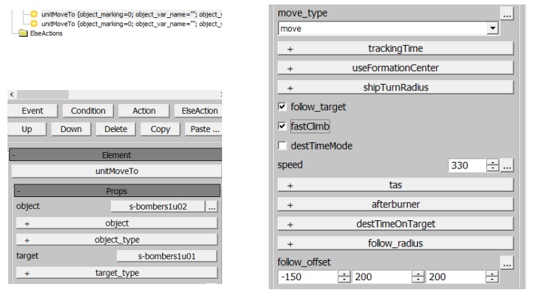Viewport: 535px width, 302px height.
Task: Collapse the Props section header
Action: coord(117,191)
